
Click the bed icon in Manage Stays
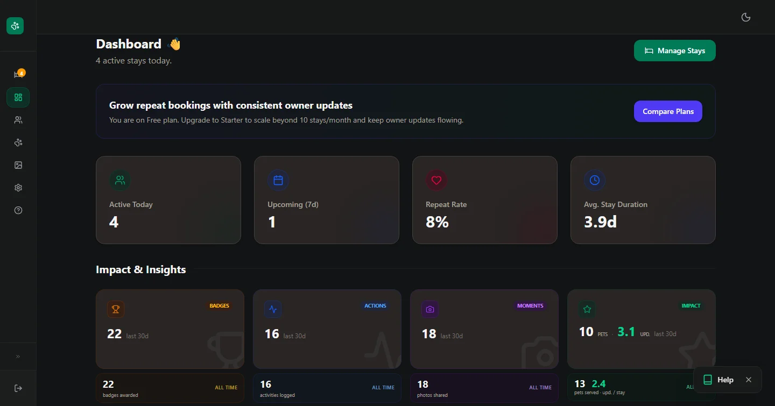pos(649,51)
